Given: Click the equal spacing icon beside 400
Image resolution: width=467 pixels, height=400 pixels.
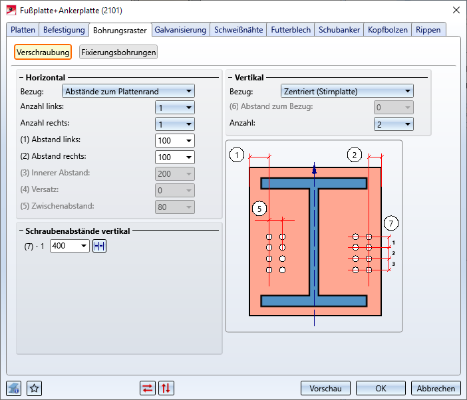Looking at the screenshot, I should [x=100, y=246].
